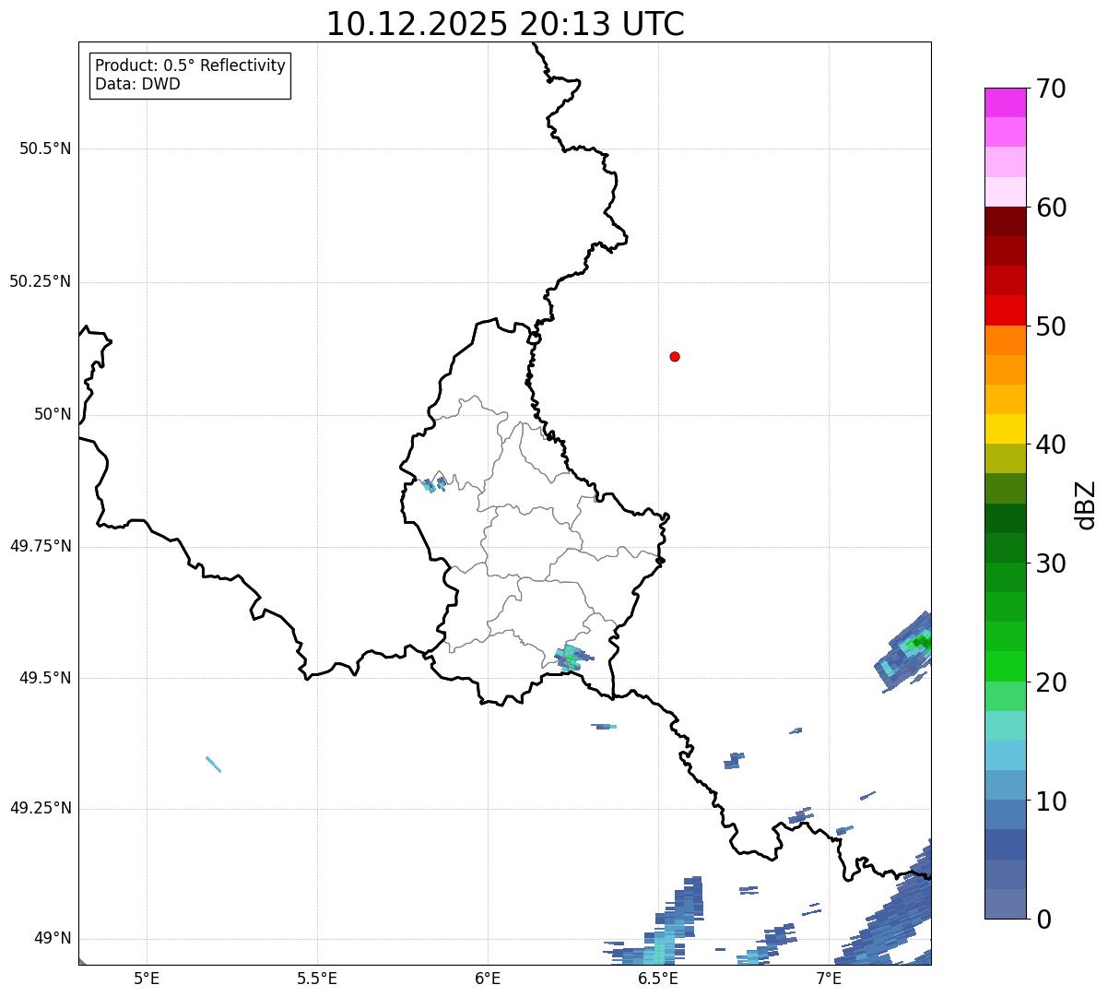Click the 7°E longitude label
Viewport: 1108px width, 997px height.
point(829,978)
